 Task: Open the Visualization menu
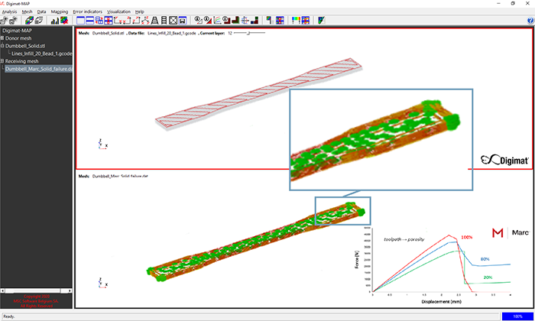pyautogui.click(x=118, y=12)
